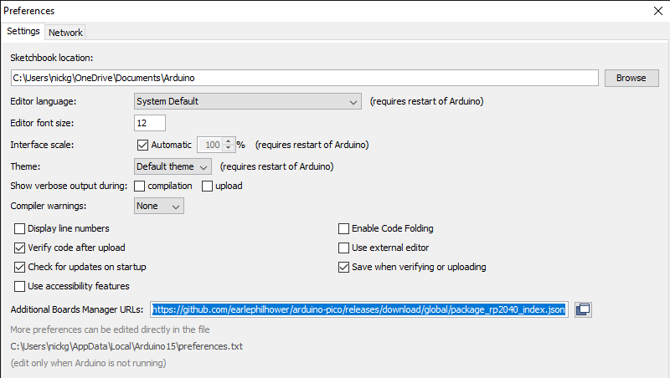Toggle Use external editor option
Screen dimensions: 670x378
(343, 248)
